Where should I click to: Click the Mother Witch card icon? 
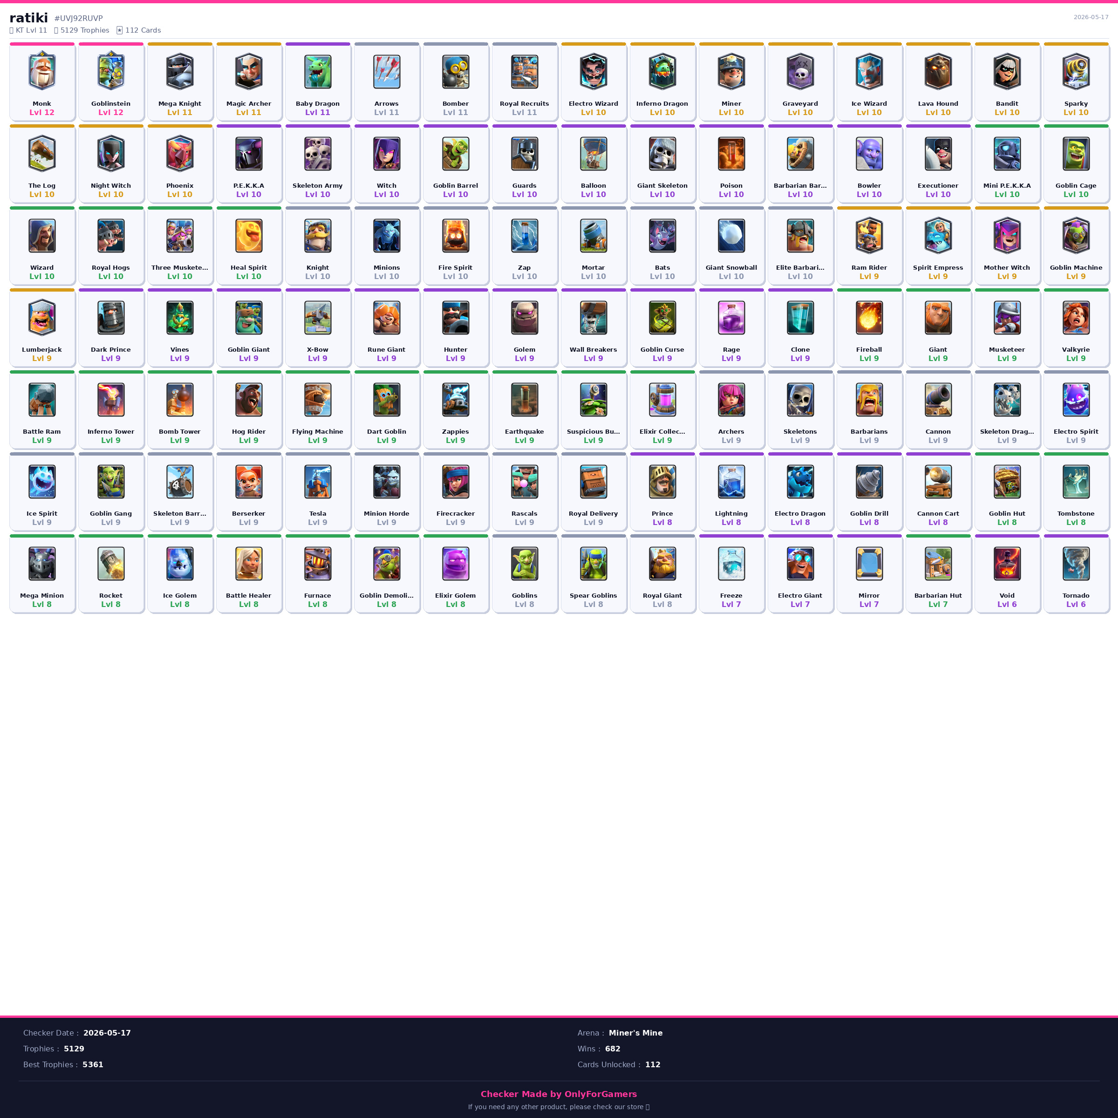click(x=1008, y=236)
